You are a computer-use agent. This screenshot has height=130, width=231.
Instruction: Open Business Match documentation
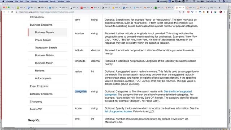(x=44, y=63)
